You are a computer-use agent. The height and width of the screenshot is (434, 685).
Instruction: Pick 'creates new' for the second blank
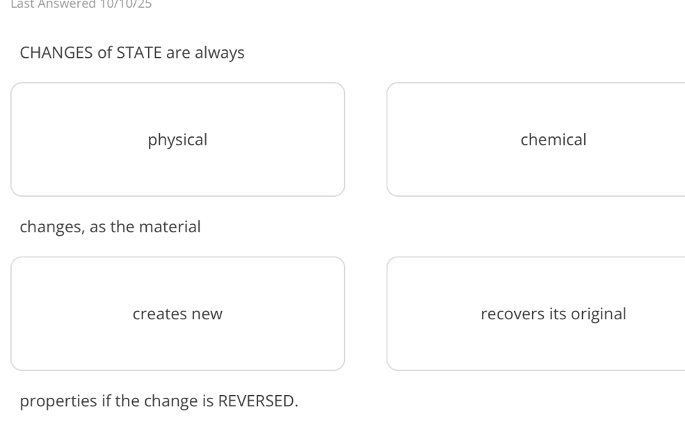[177, 314]
